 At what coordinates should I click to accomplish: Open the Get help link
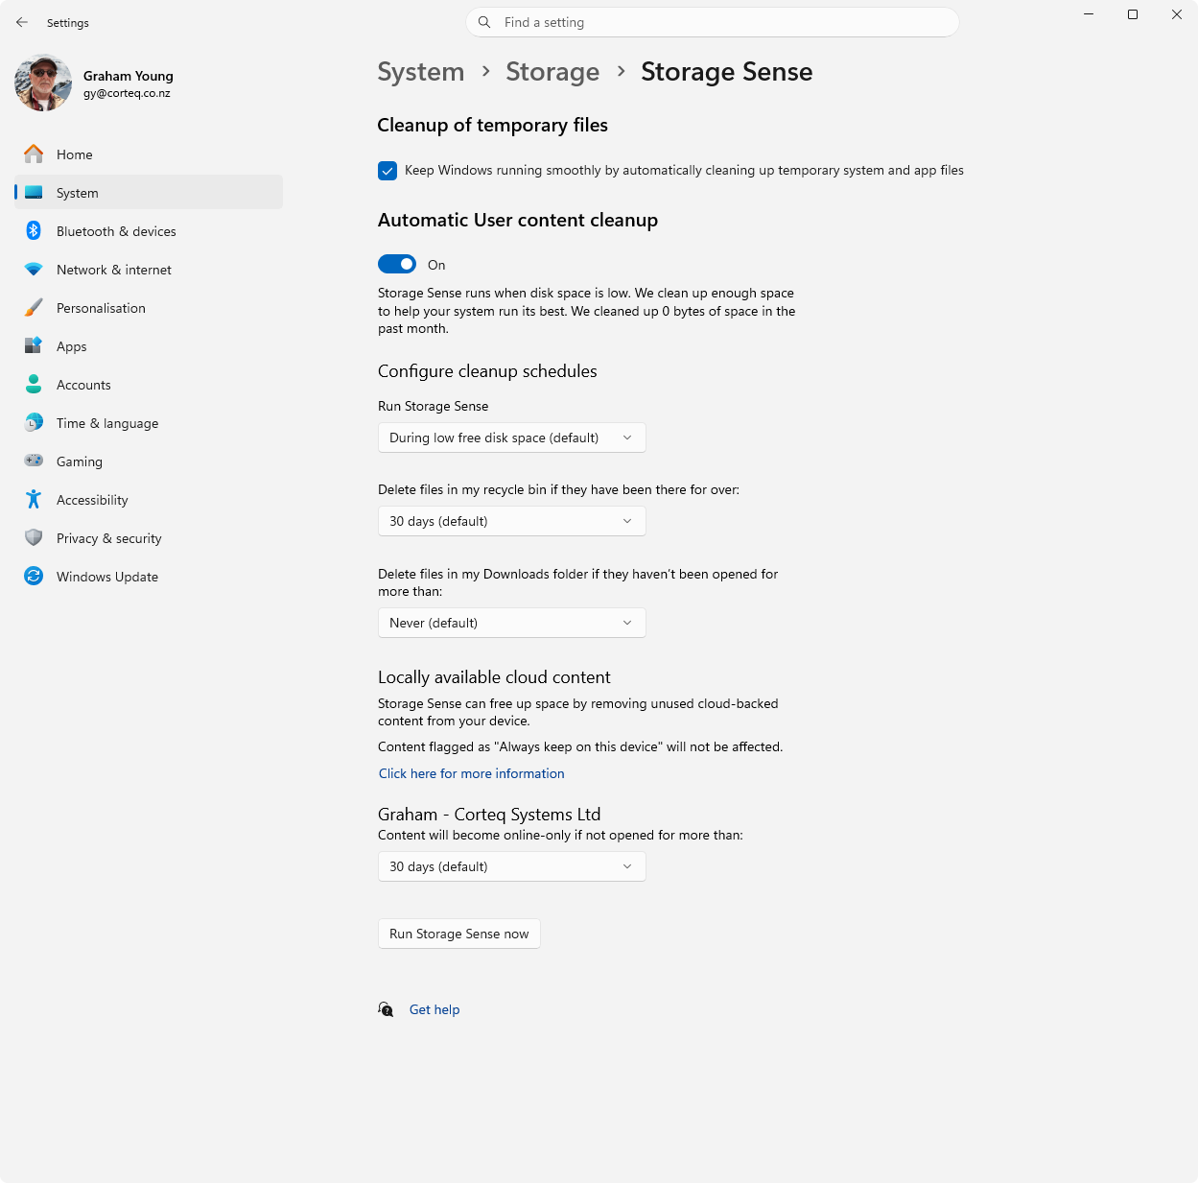(435, 1009)
